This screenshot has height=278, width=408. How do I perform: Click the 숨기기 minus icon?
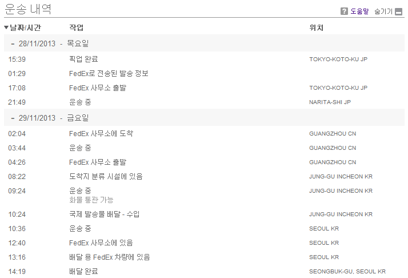click(398, 11)
